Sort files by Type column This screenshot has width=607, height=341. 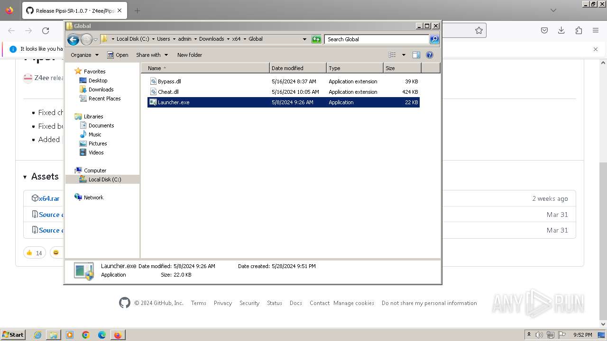355,68
